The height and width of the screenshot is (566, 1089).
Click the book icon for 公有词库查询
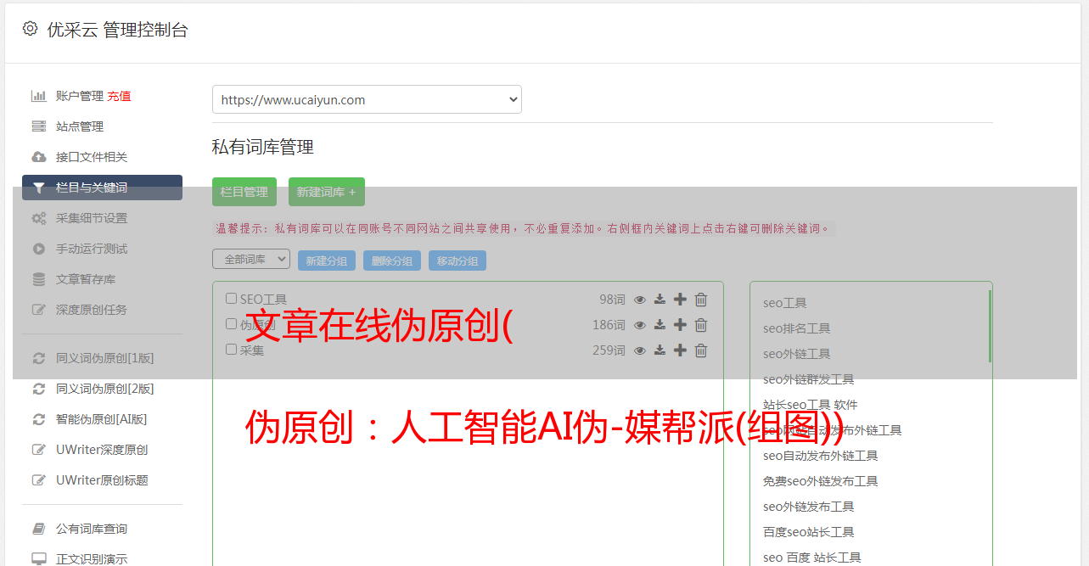[x=39, y=529]
